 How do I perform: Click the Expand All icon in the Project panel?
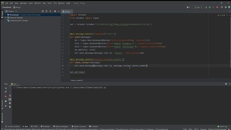pyautogui.click(x=47, y=11)
